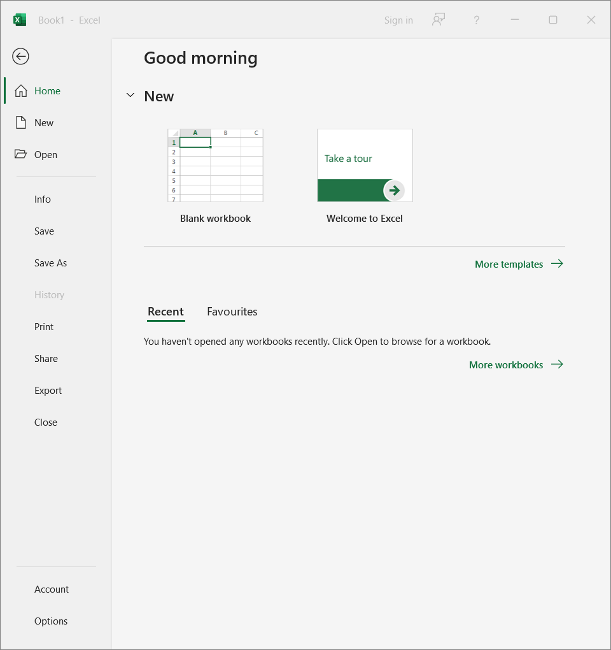611x650 pixels.
Task: Click the Help question mark icon
Action: 476,20
